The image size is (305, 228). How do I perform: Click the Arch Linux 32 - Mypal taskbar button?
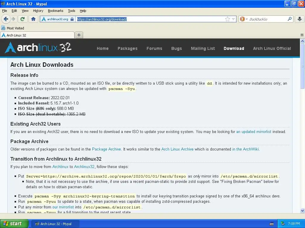(x=55, y=224)
